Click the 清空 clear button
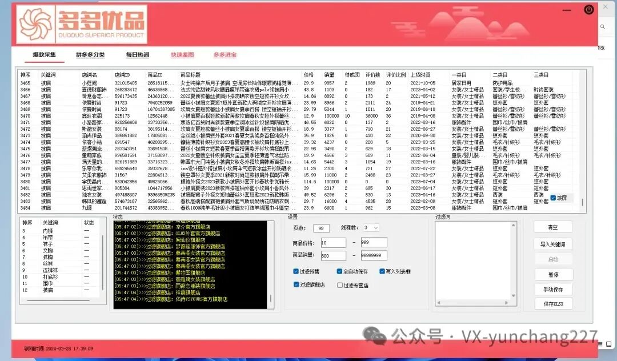Image resolution: width=617 pixels, height=361 pixels. click(x=553, y=226)
